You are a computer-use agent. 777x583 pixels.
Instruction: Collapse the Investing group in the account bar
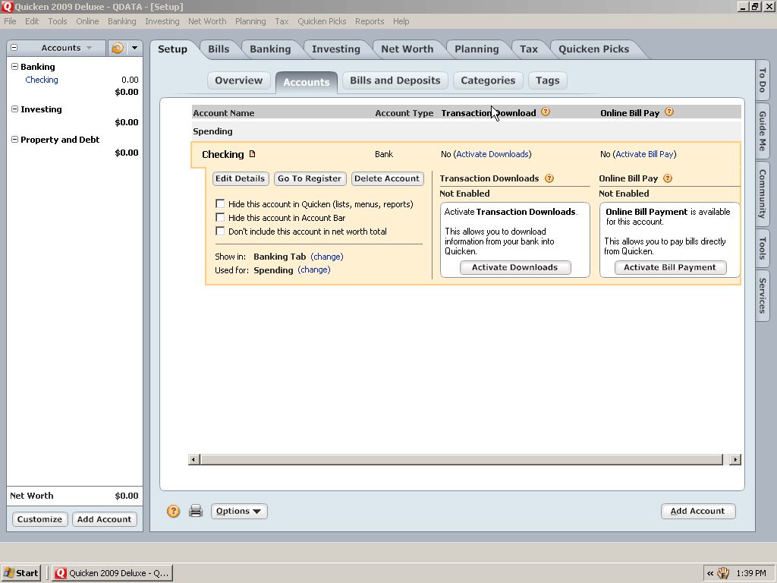coord(14,109)
